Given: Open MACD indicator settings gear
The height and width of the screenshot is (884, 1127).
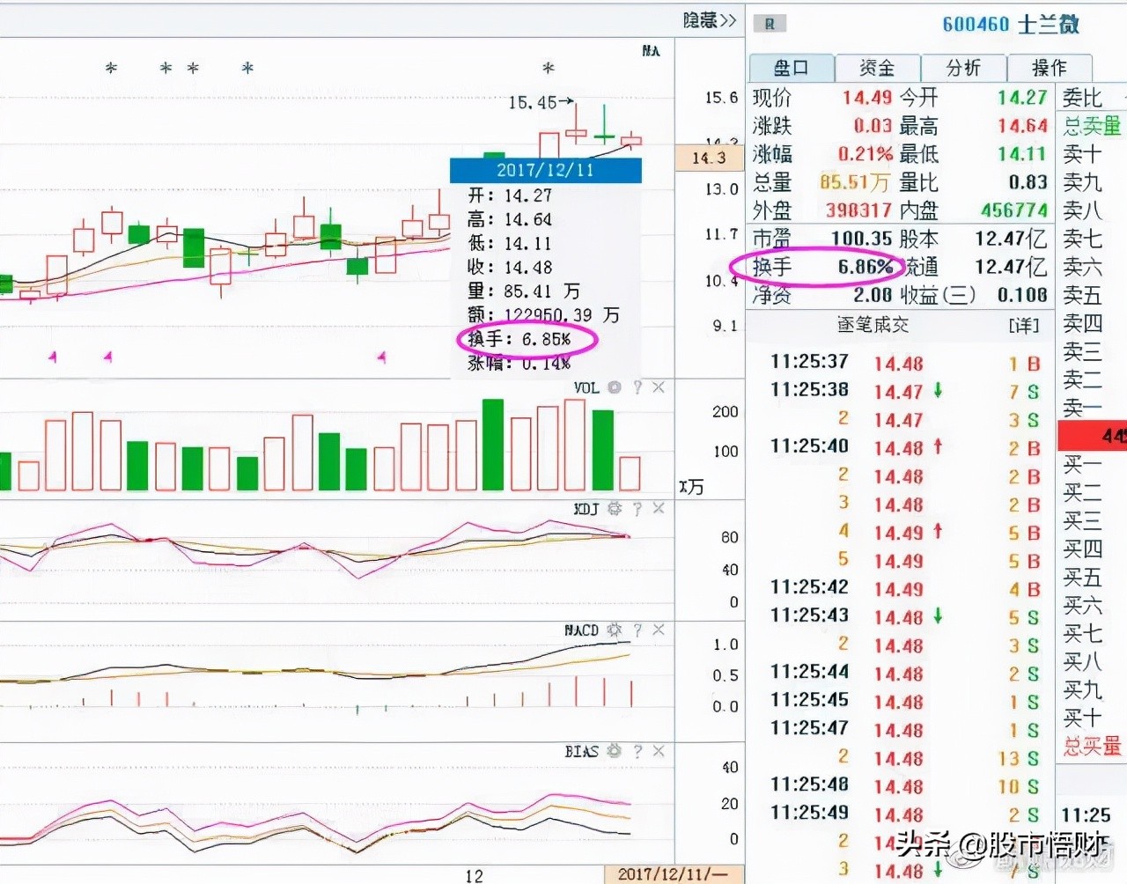Looking at the screenshot, I should 615,630.
